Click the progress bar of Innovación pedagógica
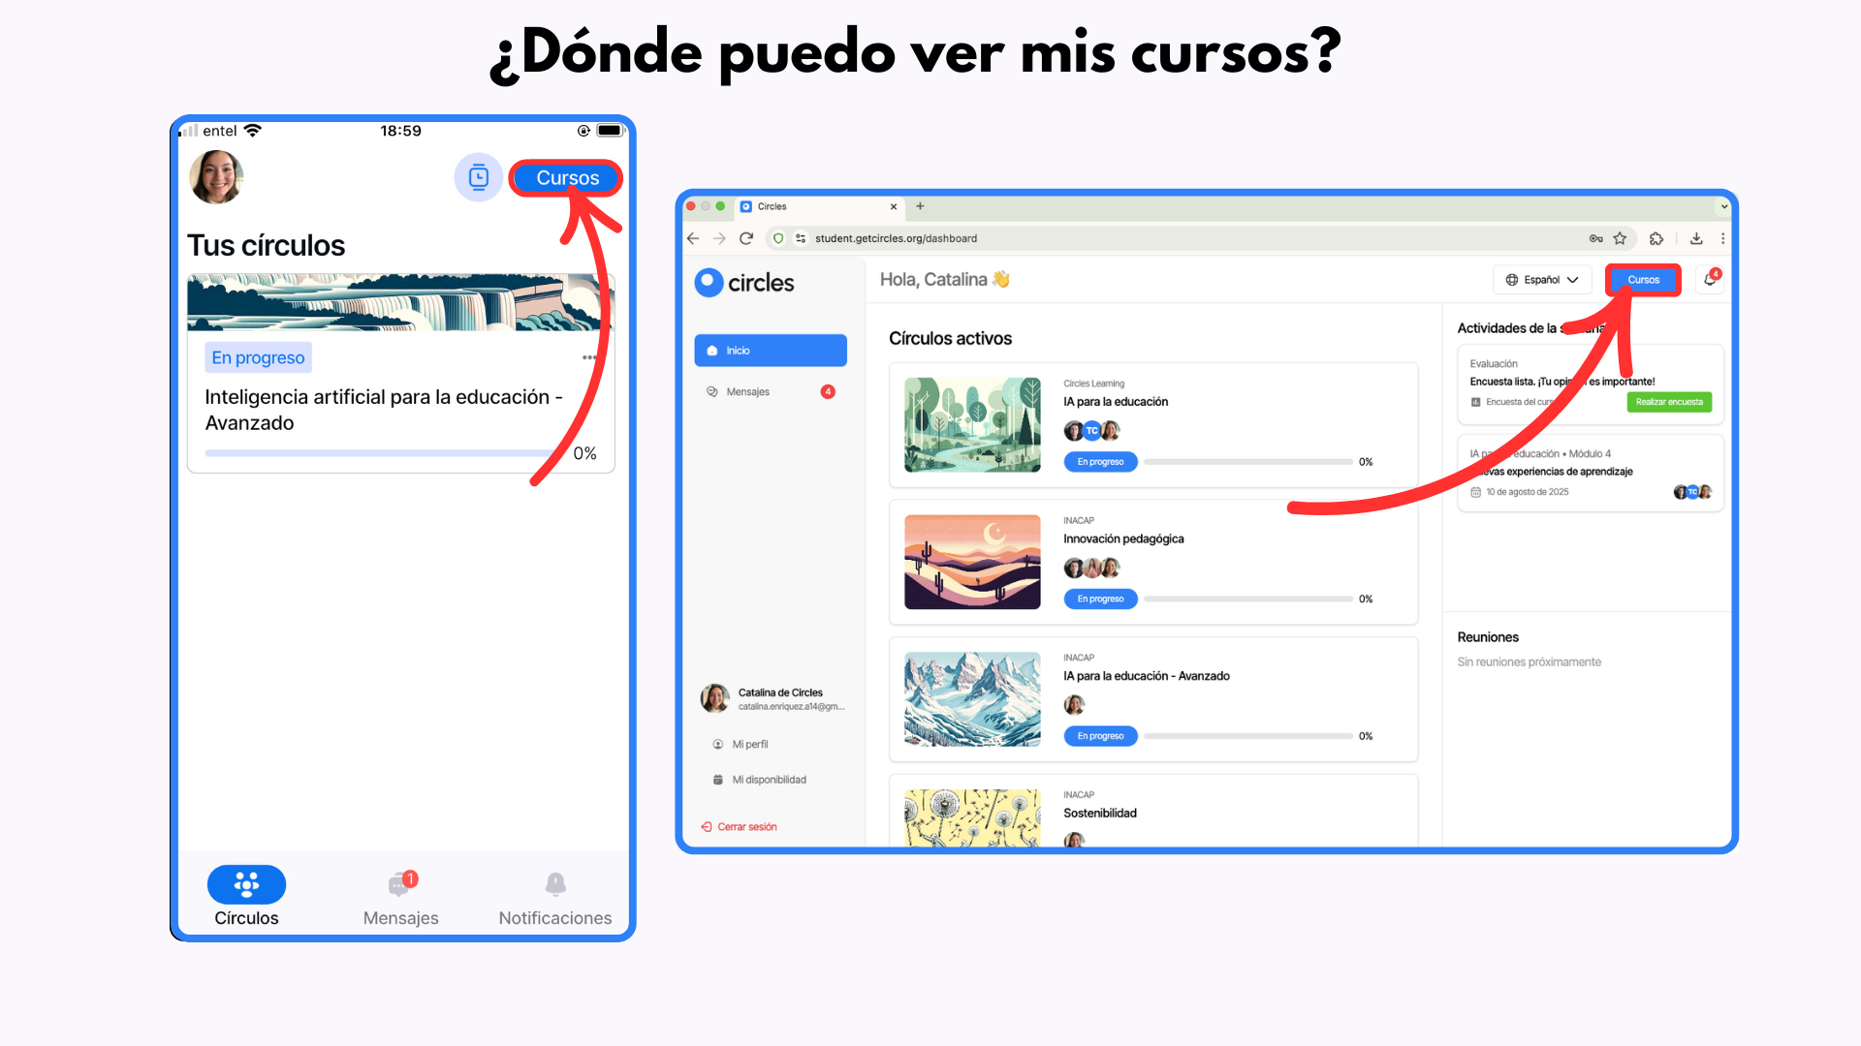1861x1046 pixels. click(1248, 600)
